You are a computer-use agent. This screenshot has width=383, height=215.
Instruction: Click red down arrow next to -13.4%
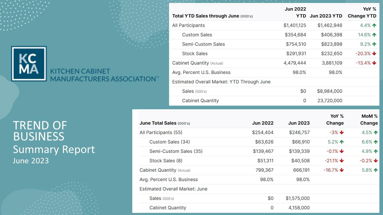tap(374, 63)
